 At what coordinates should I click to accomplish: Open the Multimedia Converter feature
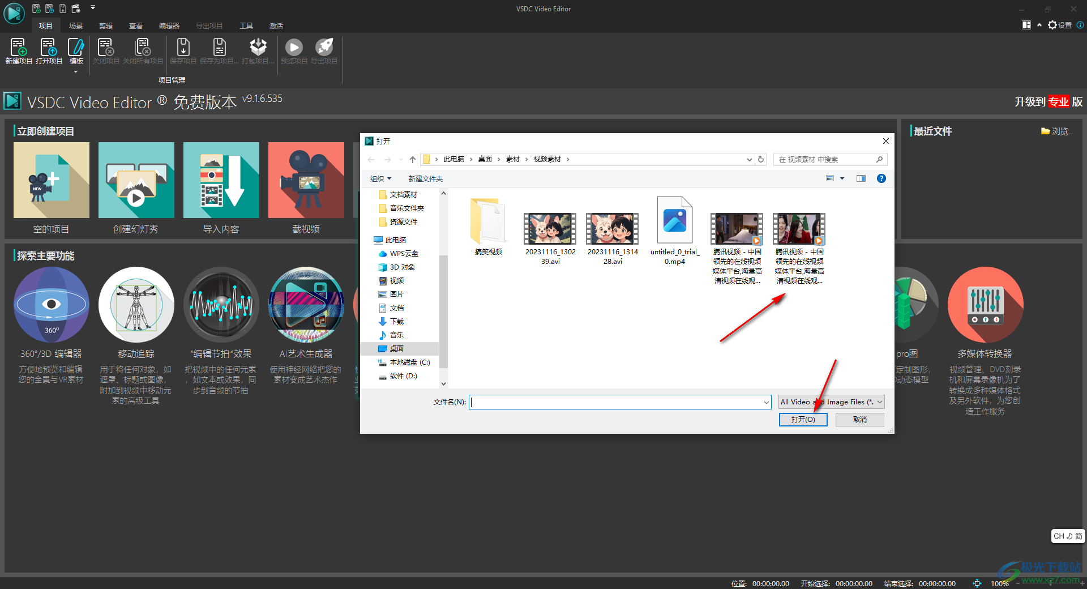(985, 305)
